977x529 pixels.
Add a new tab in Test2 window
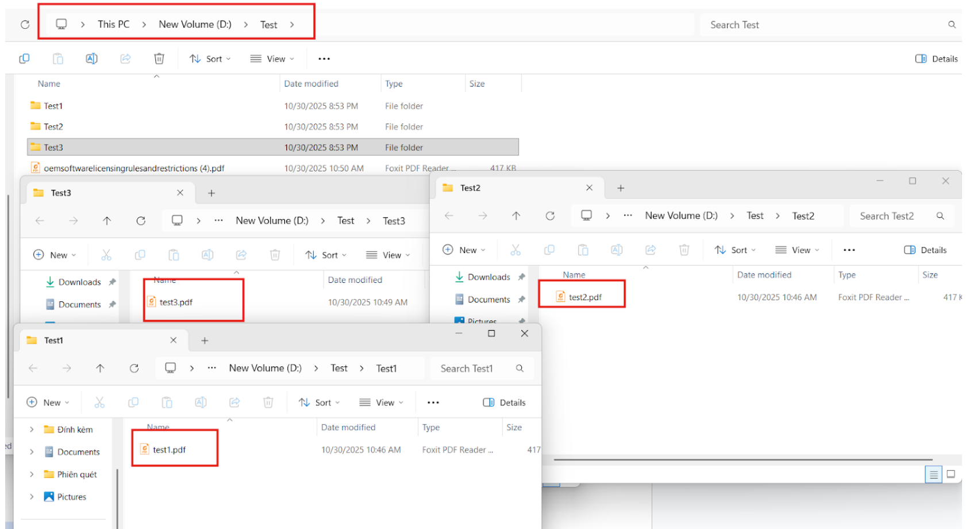point(621,188)
